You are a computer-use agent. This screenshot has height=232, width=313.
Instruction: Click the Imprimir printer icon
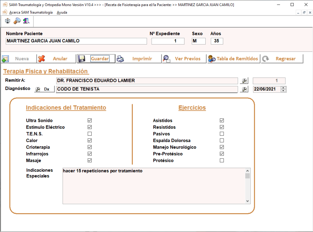[120, 59]
